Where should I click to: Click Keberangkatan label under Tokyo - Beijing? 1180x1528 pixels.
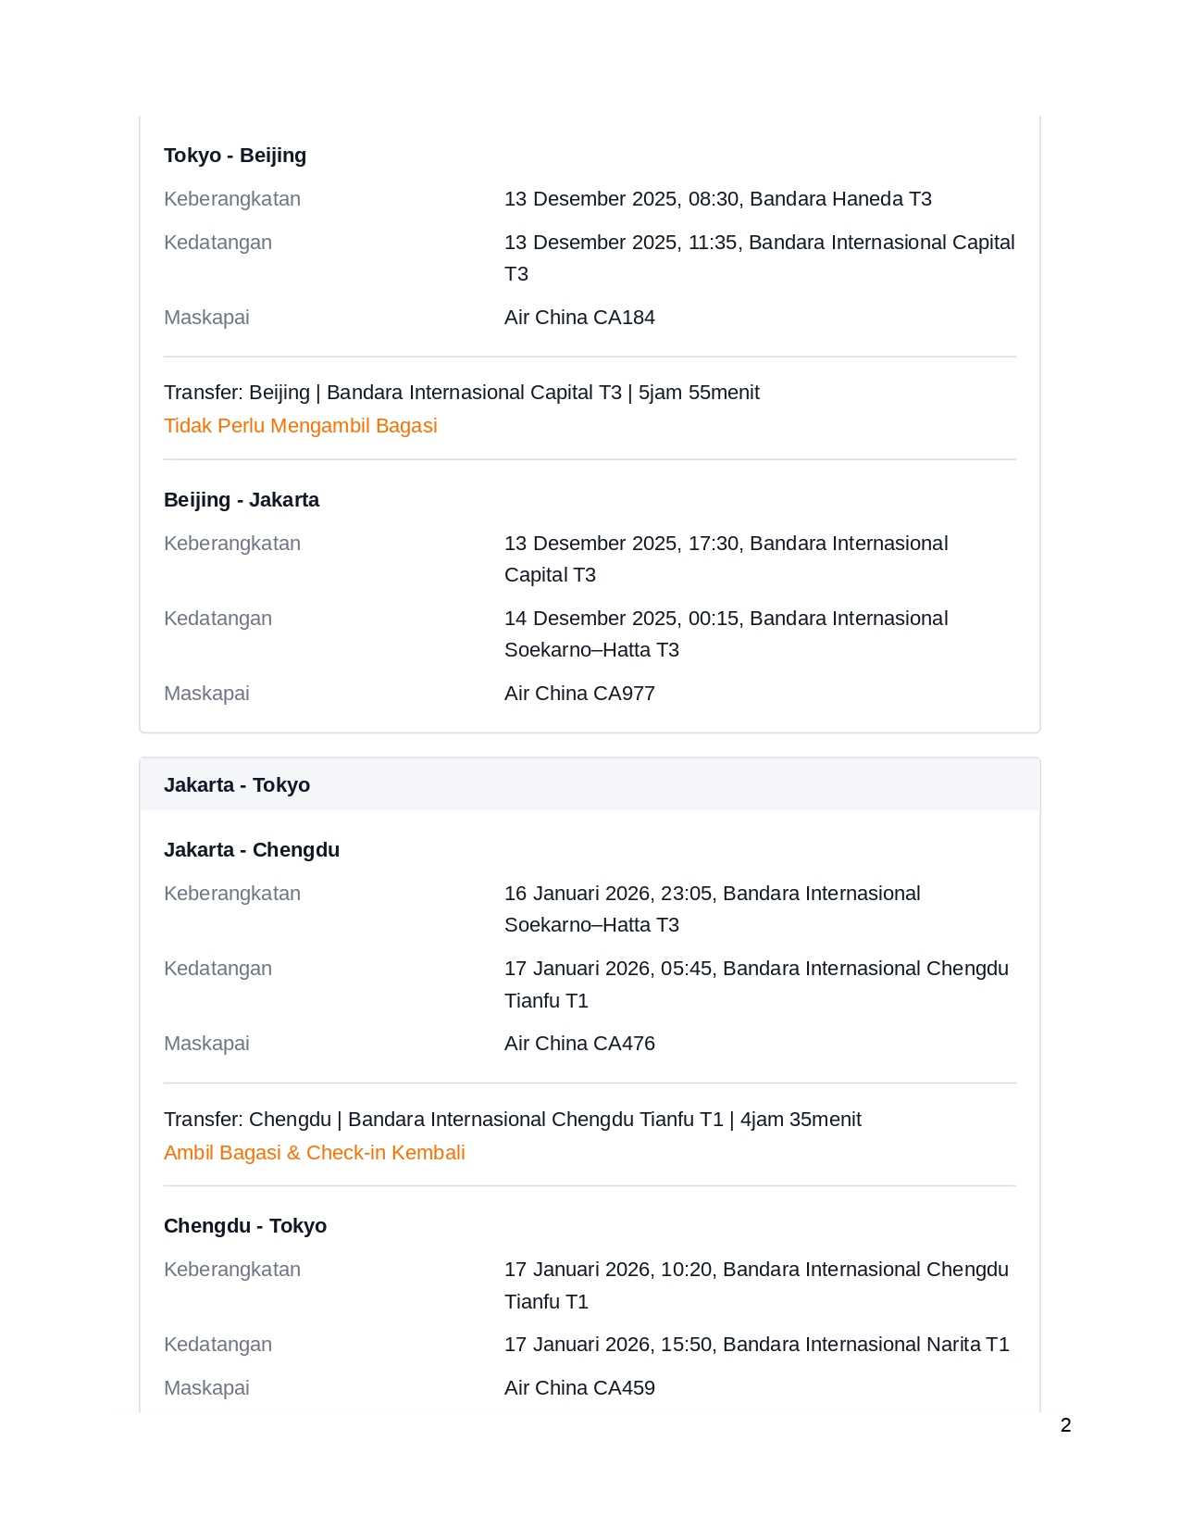(x=232, y=199)
